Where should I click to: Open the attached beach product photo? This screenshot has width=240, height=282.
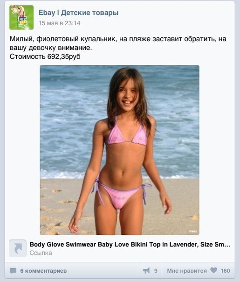[x=120, y=150]
